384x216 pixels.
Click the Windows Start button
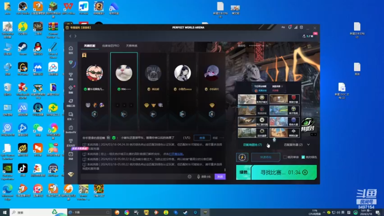[x=5, y=212]
